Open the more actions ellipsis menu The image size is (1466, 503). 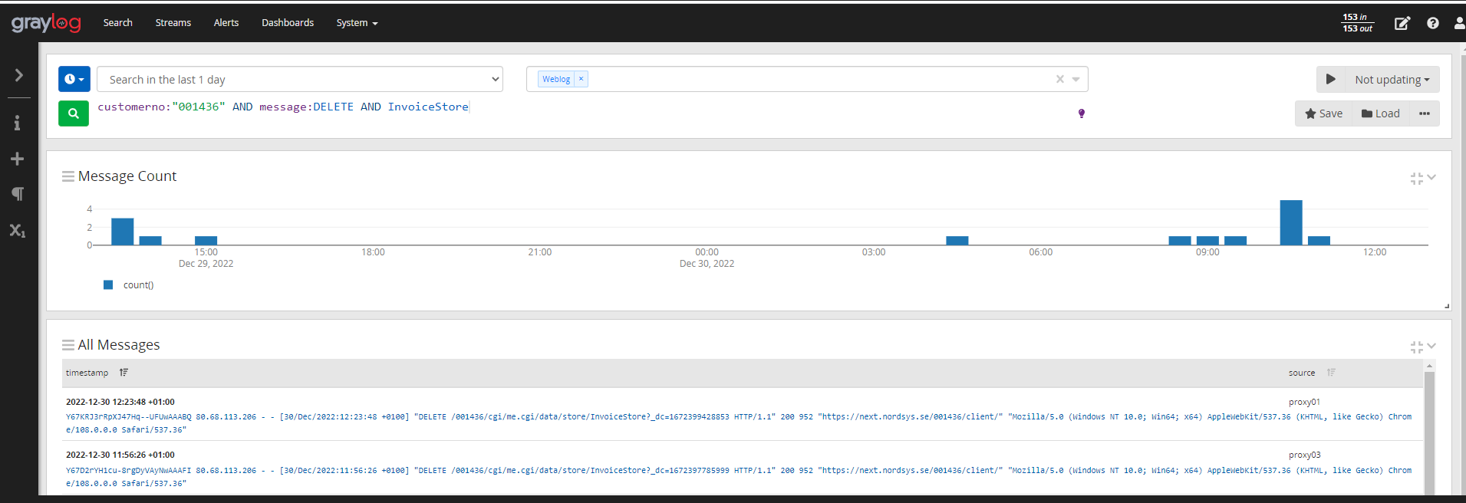(x=1425, y=113)
